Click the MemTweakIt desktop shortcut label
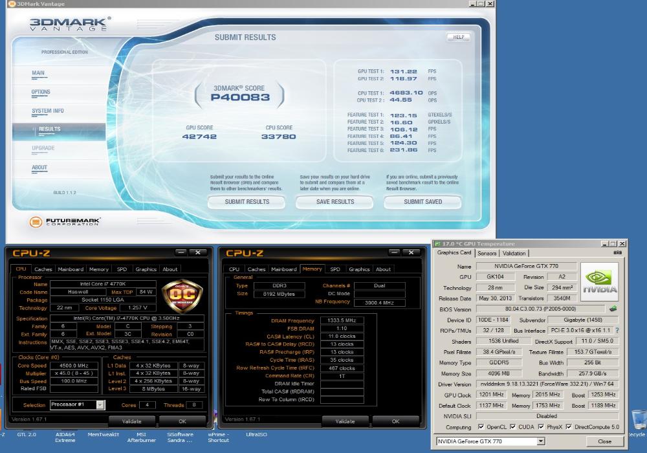The height and width of the screenshot is (453, 647). (103, 434)
